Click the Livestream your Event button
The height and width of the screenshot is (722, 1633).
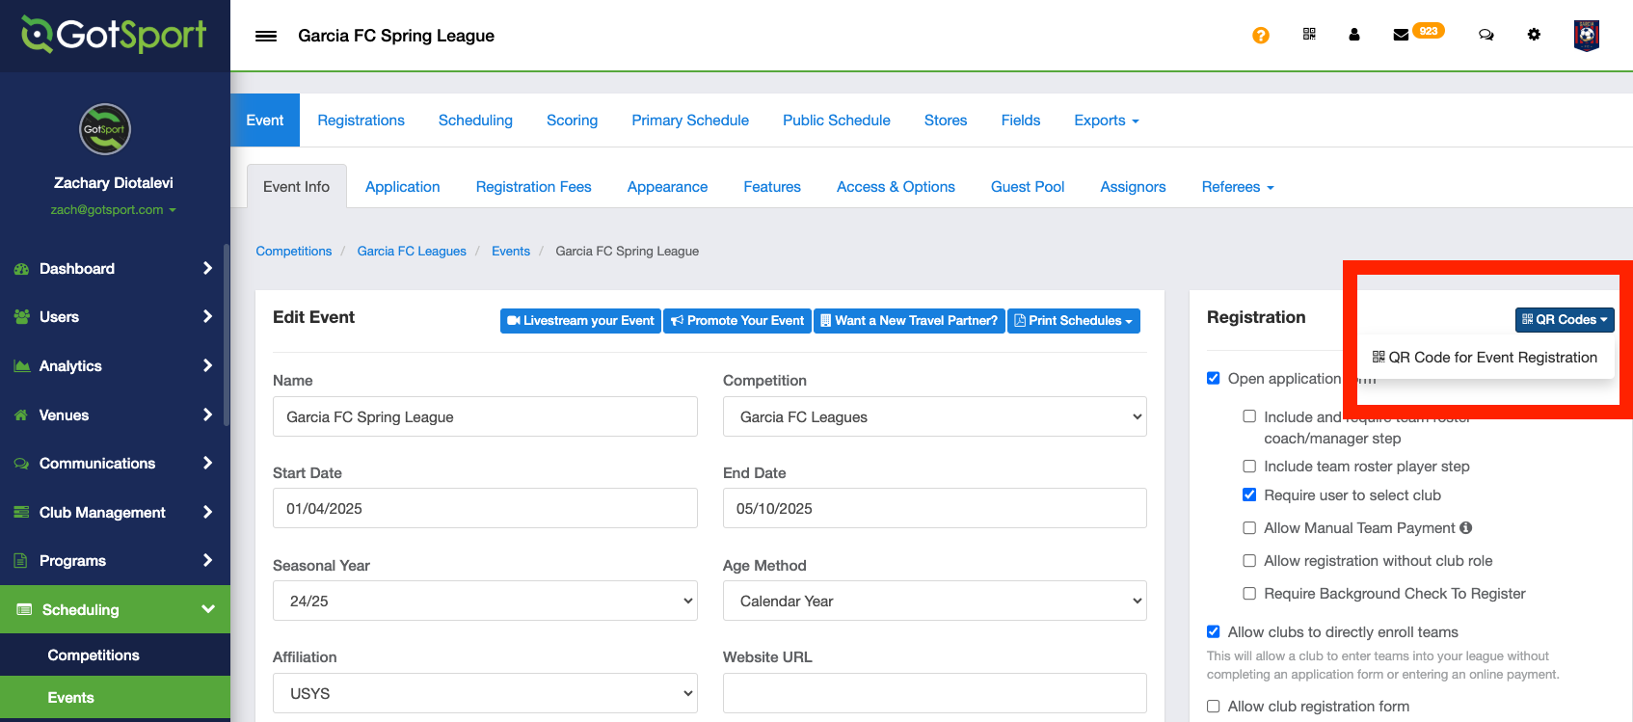coord(580,321)
